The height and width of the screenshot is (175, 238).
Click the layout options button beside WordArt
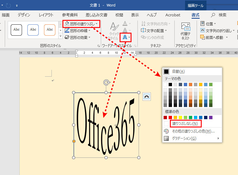point(147,97)
